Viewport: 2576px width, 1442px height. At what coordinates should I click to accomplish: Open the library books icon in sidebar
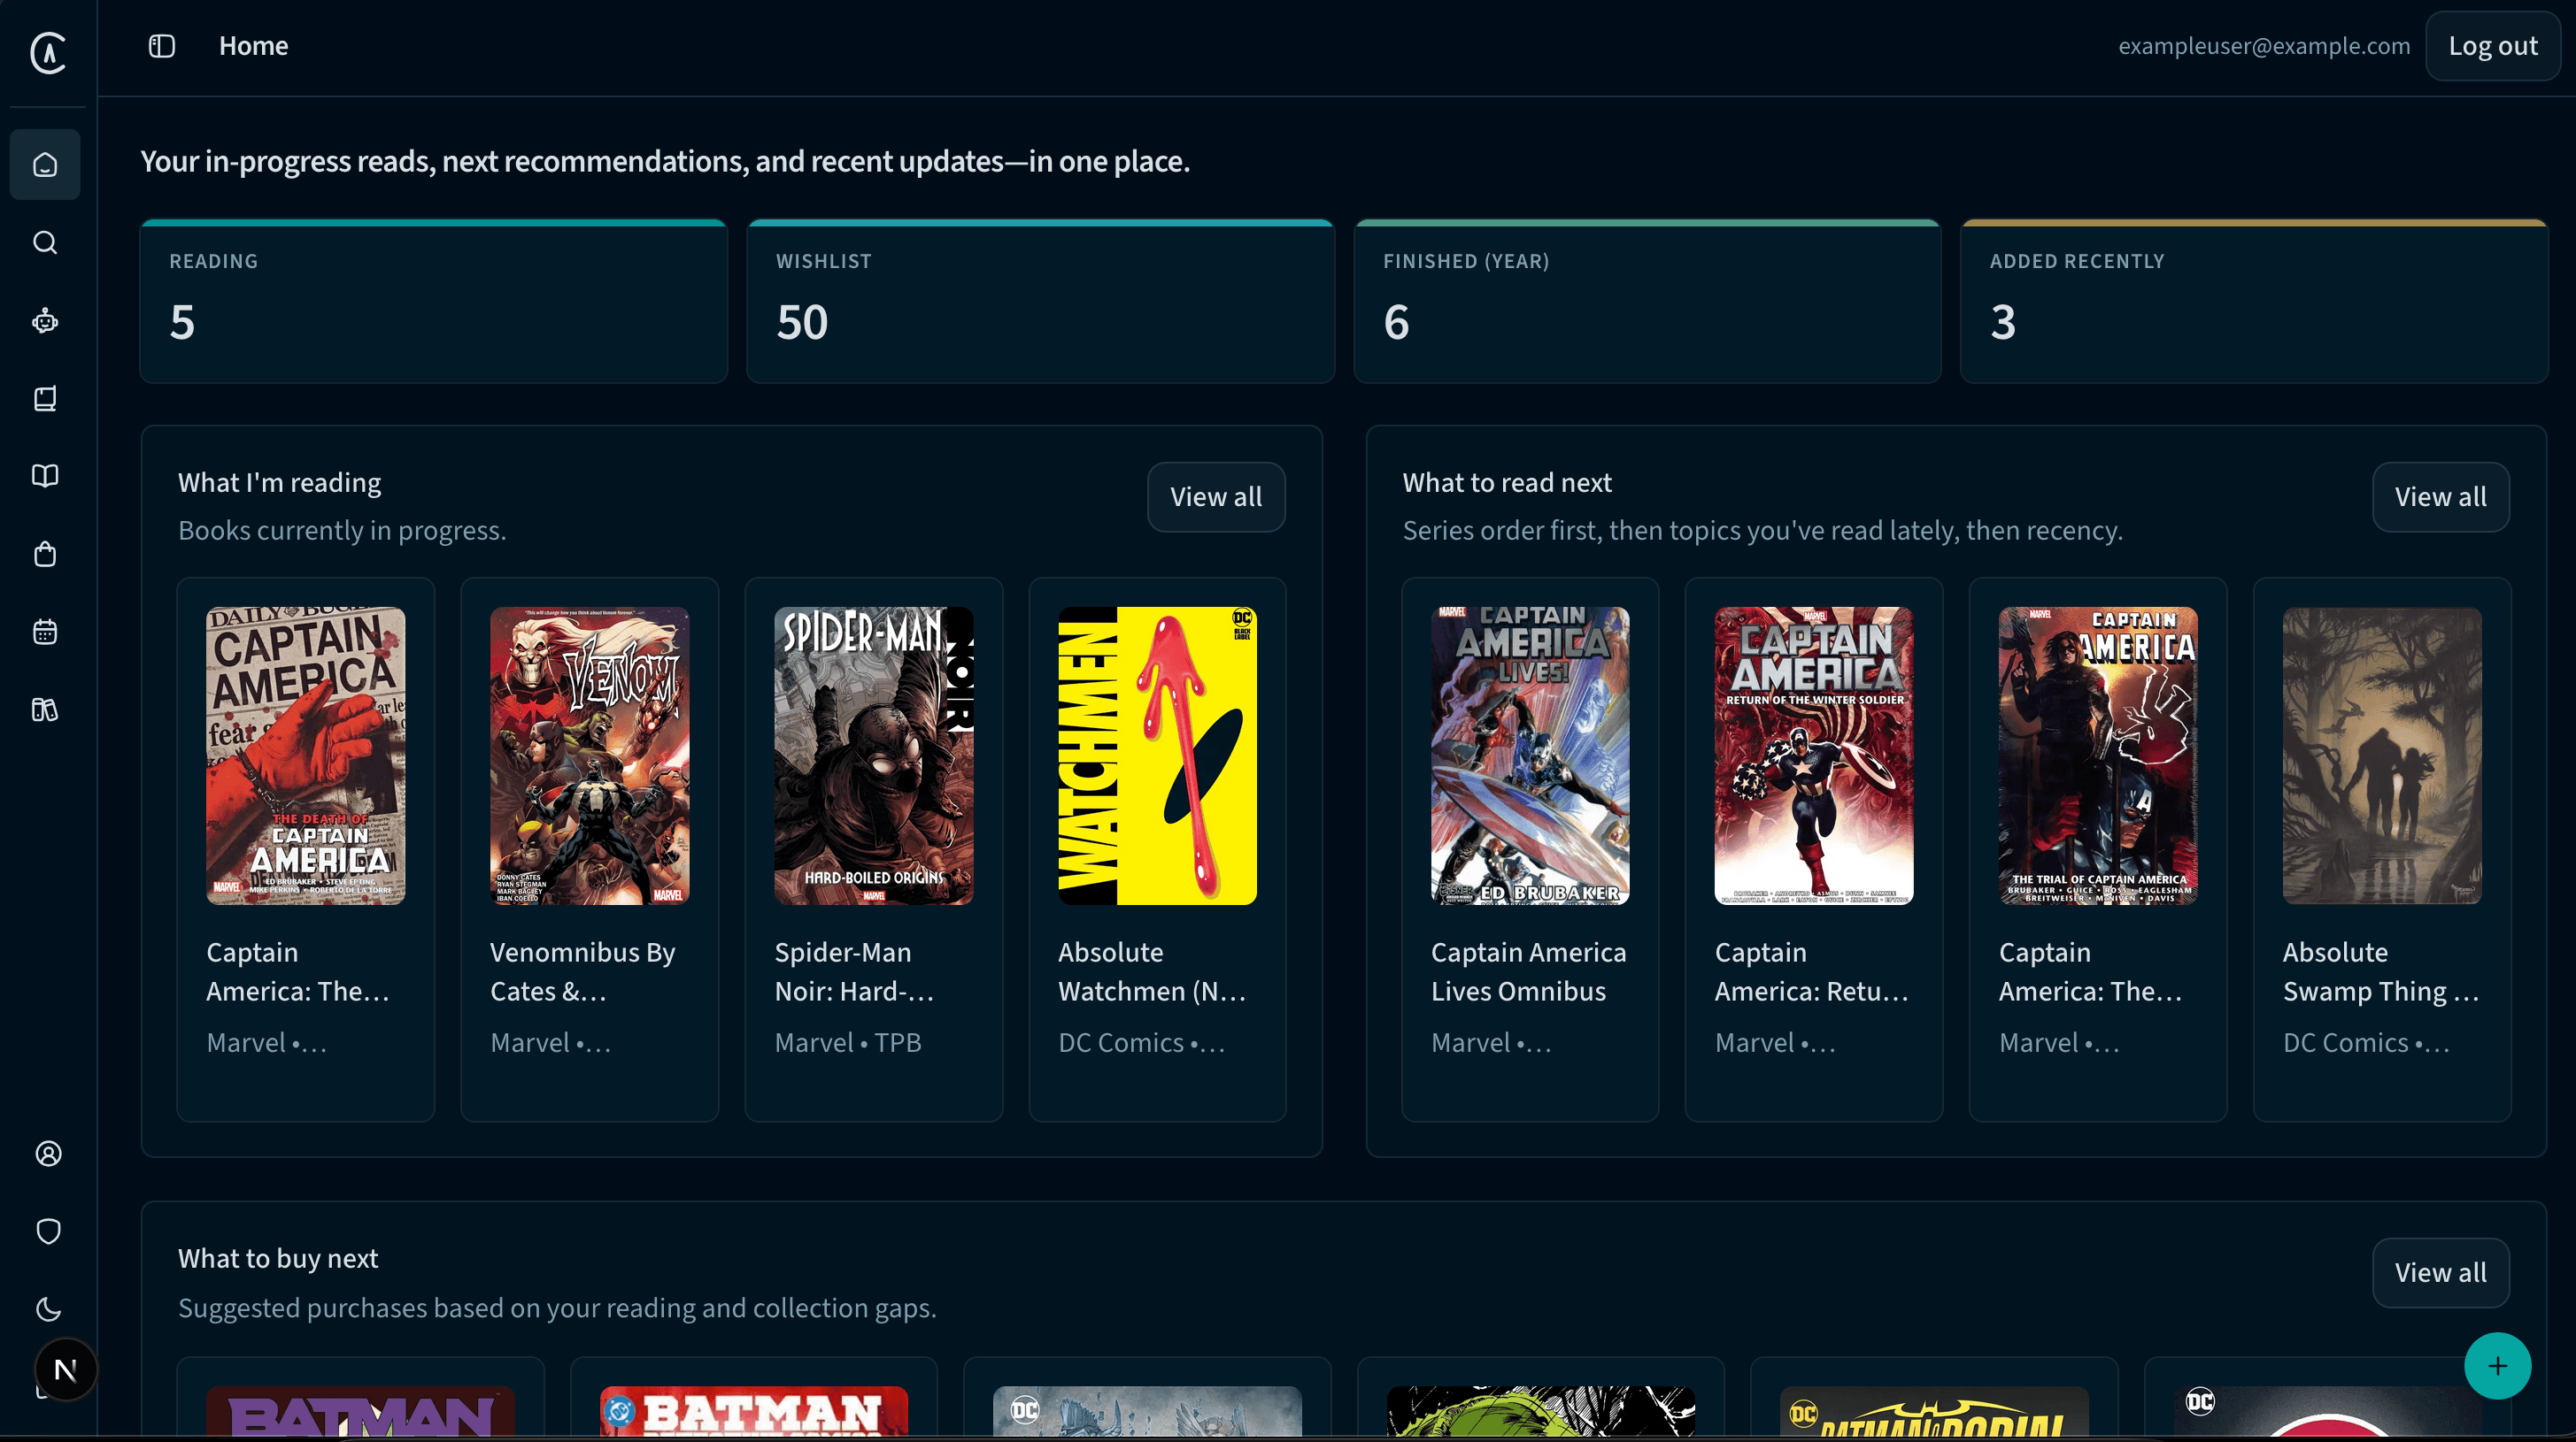[45, 709]
